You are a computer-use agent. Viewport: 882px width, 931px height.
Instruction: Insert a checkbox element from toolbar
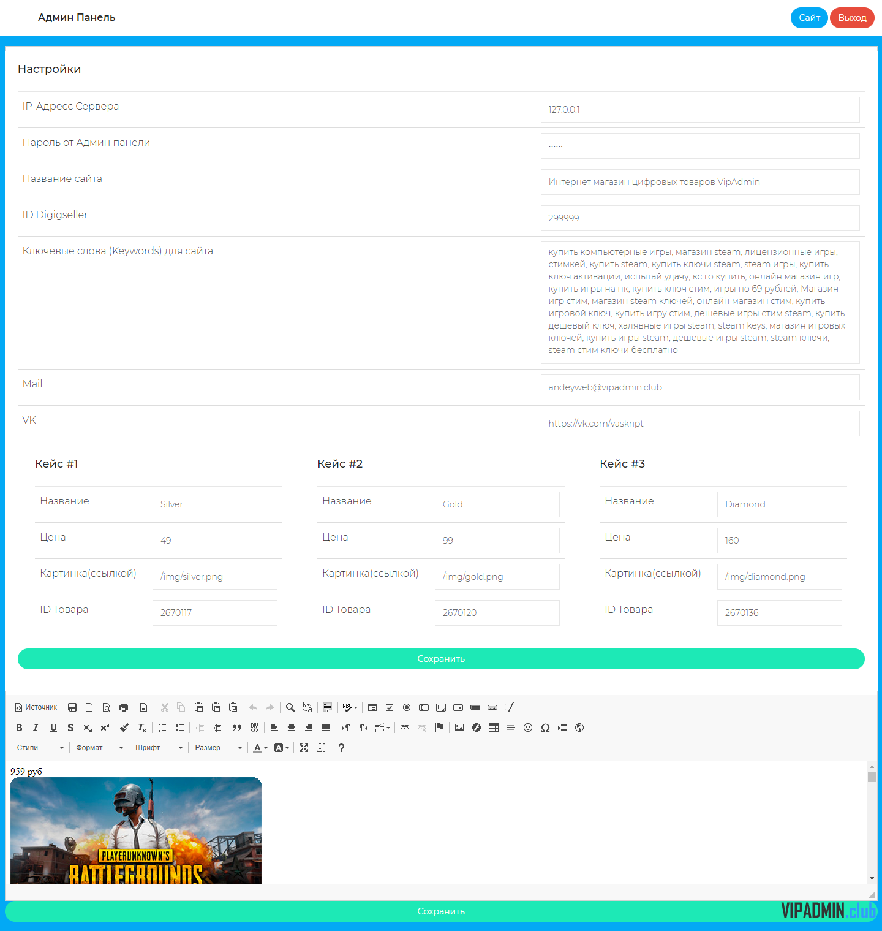point(390,707)
